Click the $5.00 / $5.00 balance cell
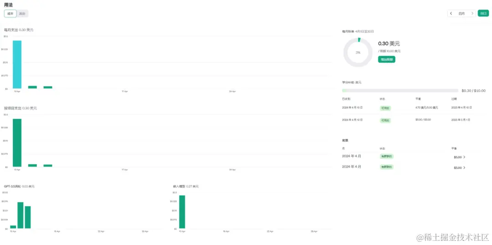The image size is (492, 245). [x=423, y=120]
